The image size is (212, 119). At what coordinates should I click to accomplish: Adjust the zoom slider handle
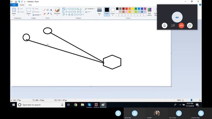pyautogui.click(x=191, y=100)
